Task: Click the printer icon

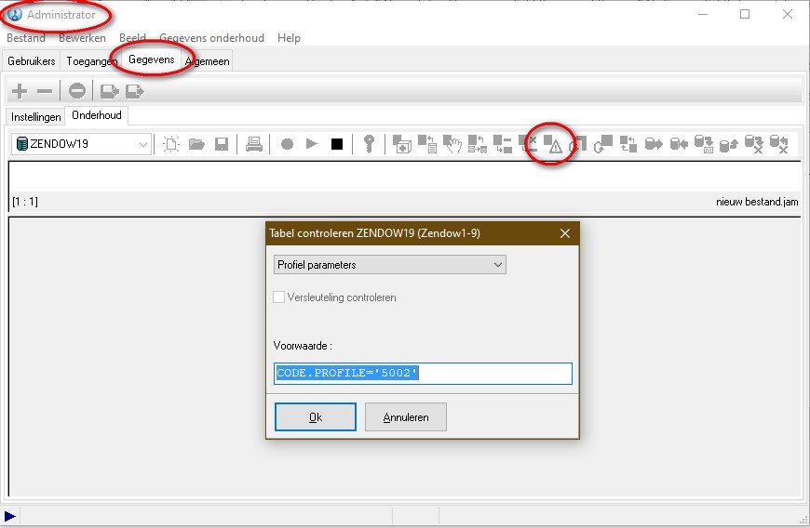Action: point(253,144)
